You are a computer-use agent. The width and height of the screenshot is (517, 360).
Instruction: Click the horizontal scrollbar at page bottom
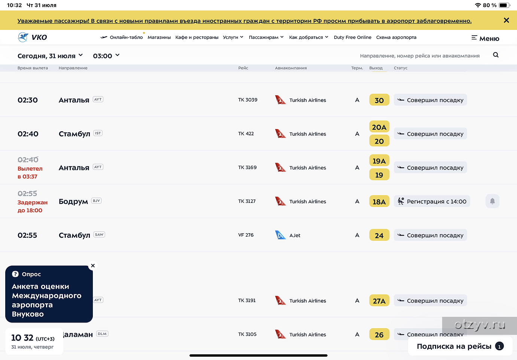[258, 355]
